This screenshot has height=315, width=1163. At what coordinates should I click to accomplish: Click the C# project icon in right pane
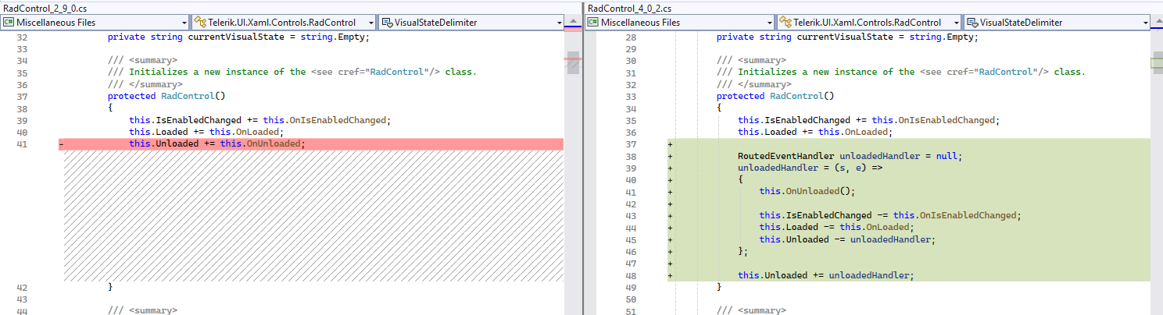(594, 23)
